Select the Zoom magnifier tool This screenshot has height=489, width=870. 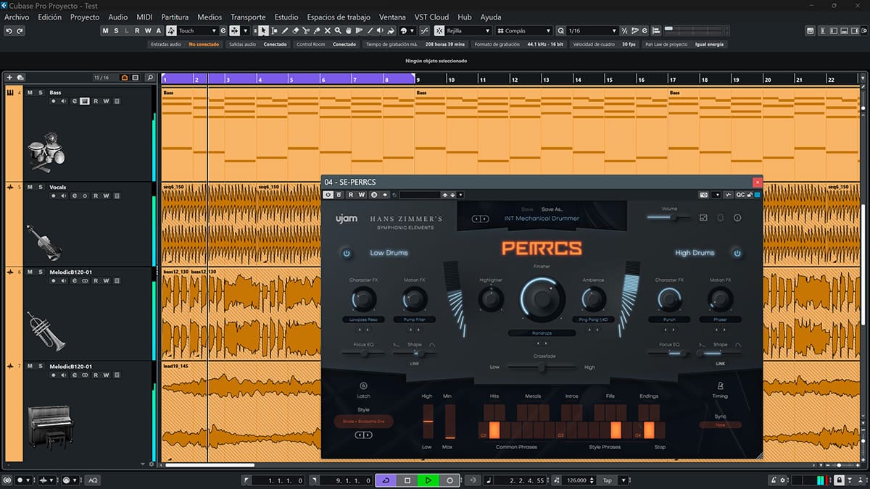[339, 31]
